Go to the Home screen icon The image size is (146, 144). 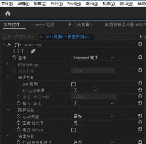click(8, 13)
